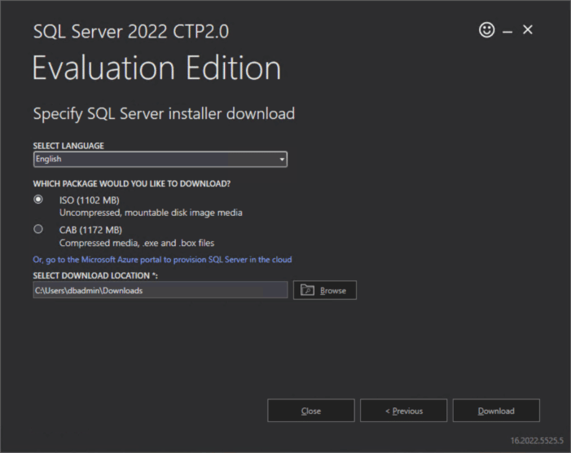Image resolution: width=571 pixels, height=453 pixels.
Task: Click the ISO (1102 MB) label
Action: [x=90, y=200]
